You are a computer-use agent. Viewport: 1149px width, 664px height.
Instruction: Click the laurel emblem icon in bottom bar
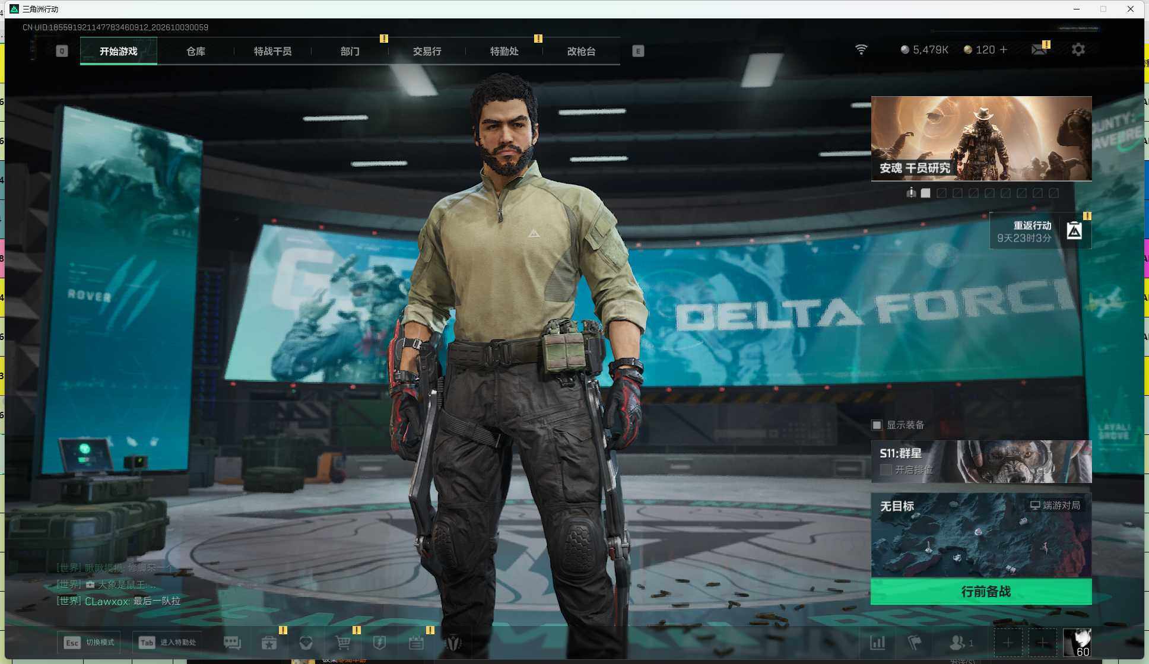point(453,643)
